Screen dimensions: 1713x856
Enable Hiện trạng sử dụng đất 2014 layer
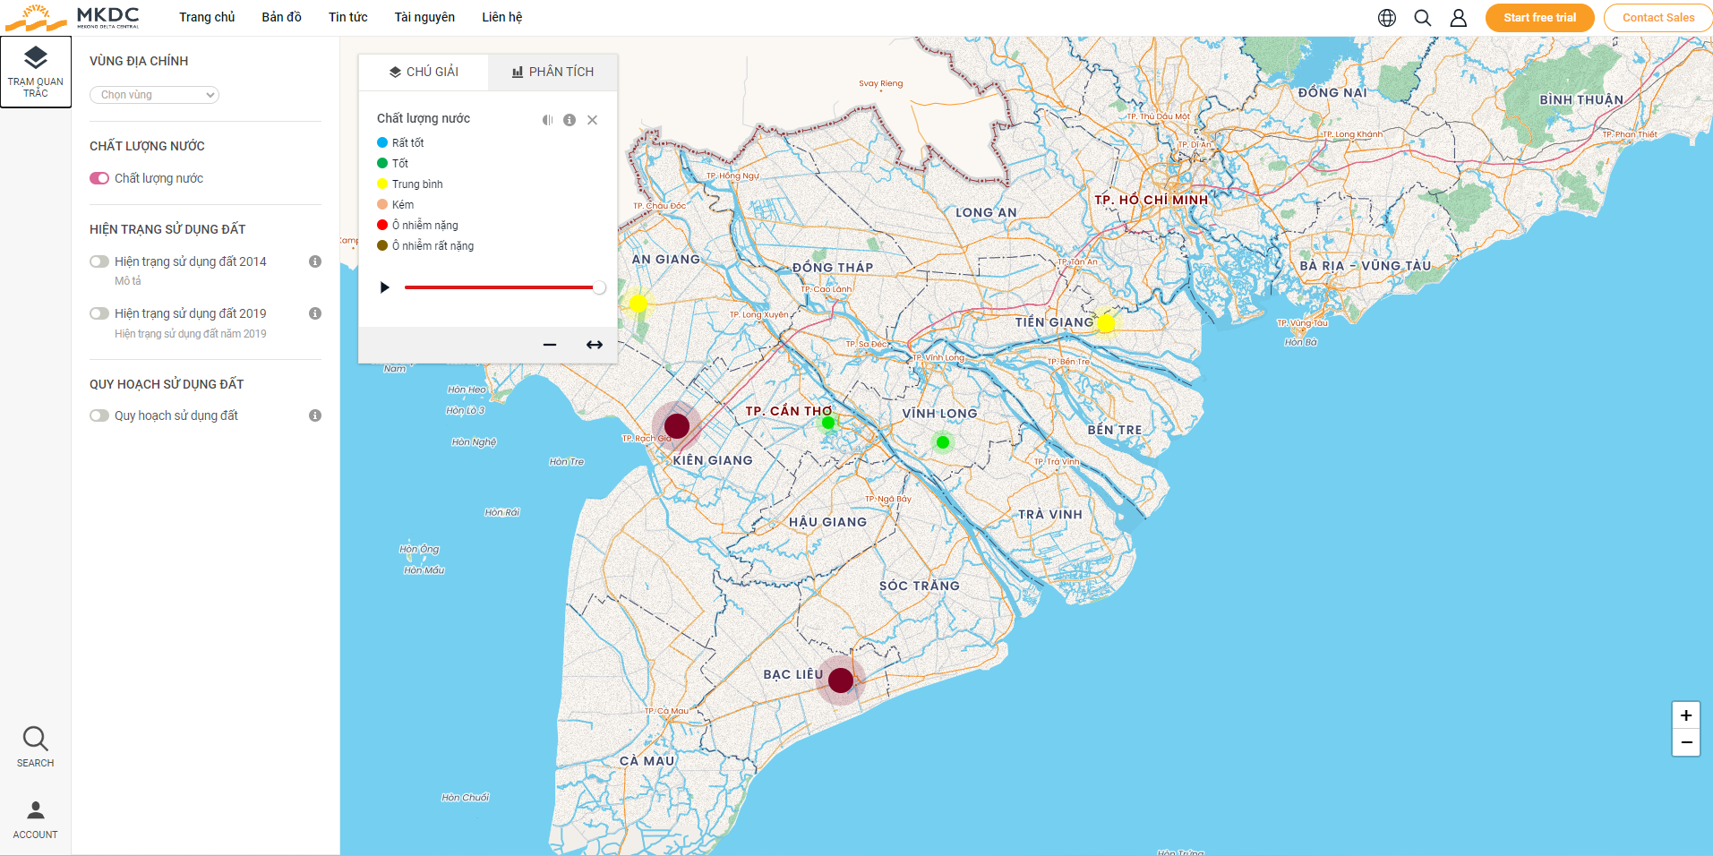[x=99, y=261]
